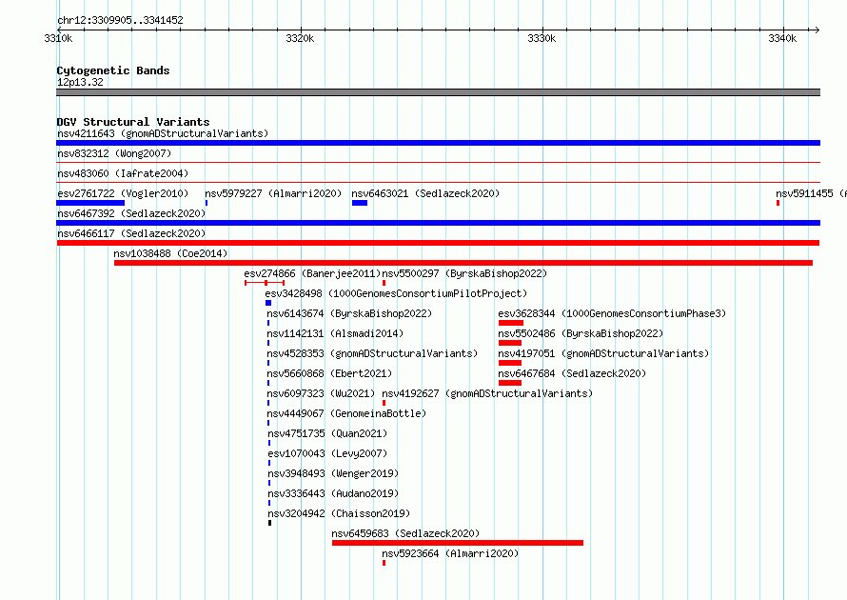Click the 3310k ruler tick label
The height and width of the screenshot is (600, 847).
click(x=58, y=38)
